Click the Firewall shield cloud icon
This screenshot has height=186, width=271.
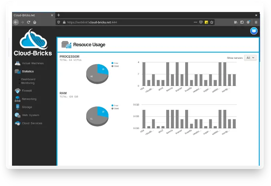click(x=17, y=91)
